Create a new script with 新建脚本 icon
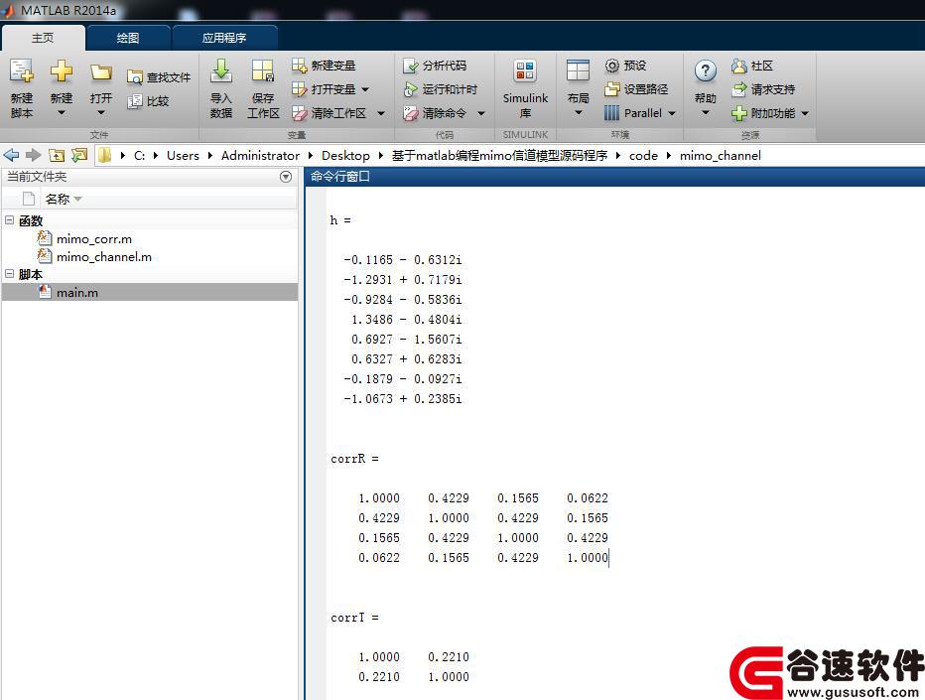 [x=22, y=71]
